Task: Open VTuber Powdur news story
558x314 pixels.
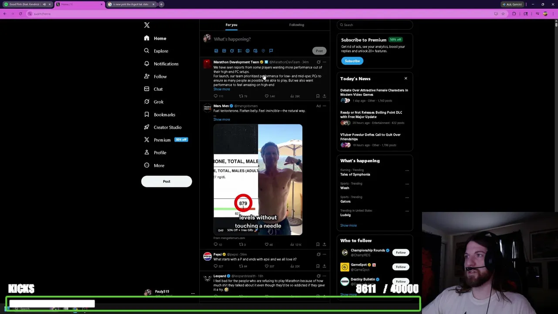Action: [370, 137]
